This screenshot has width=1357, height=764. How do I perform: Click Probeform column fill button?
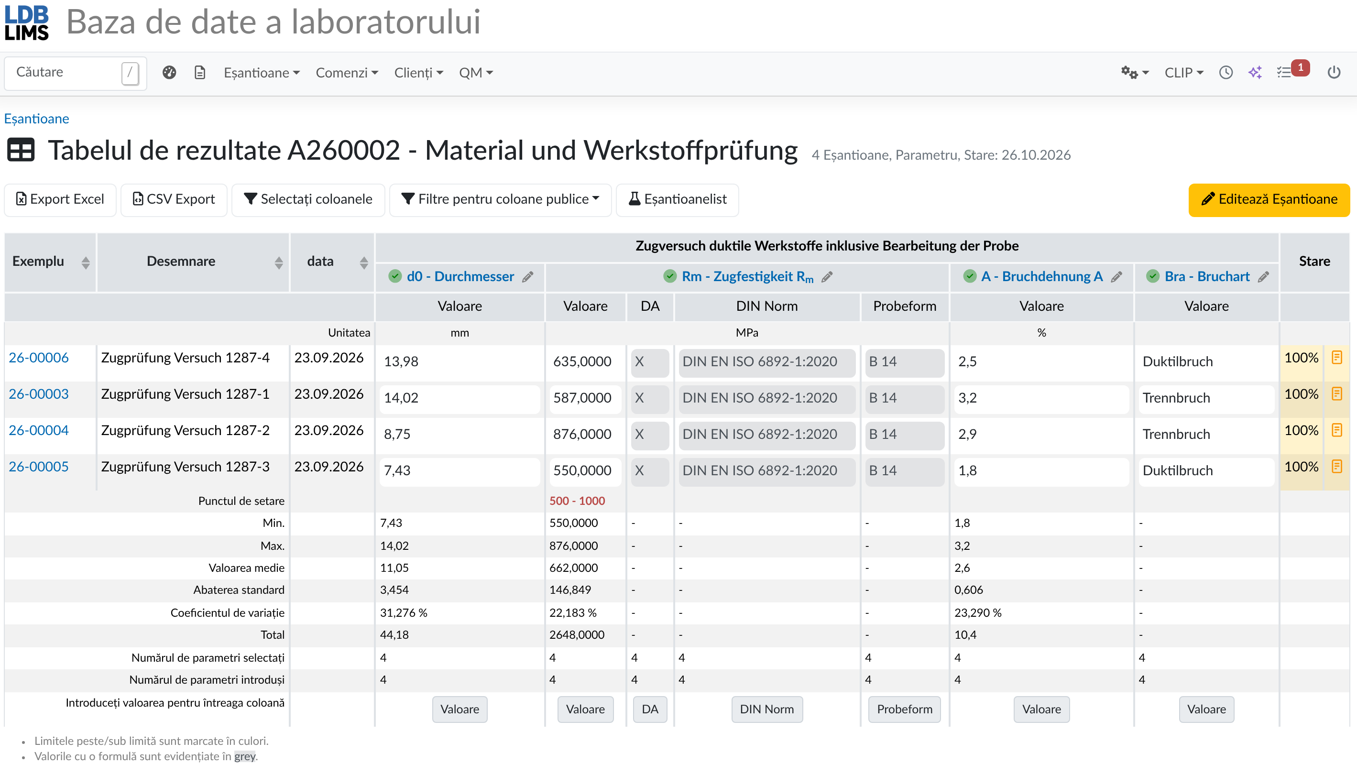point(904,709)
